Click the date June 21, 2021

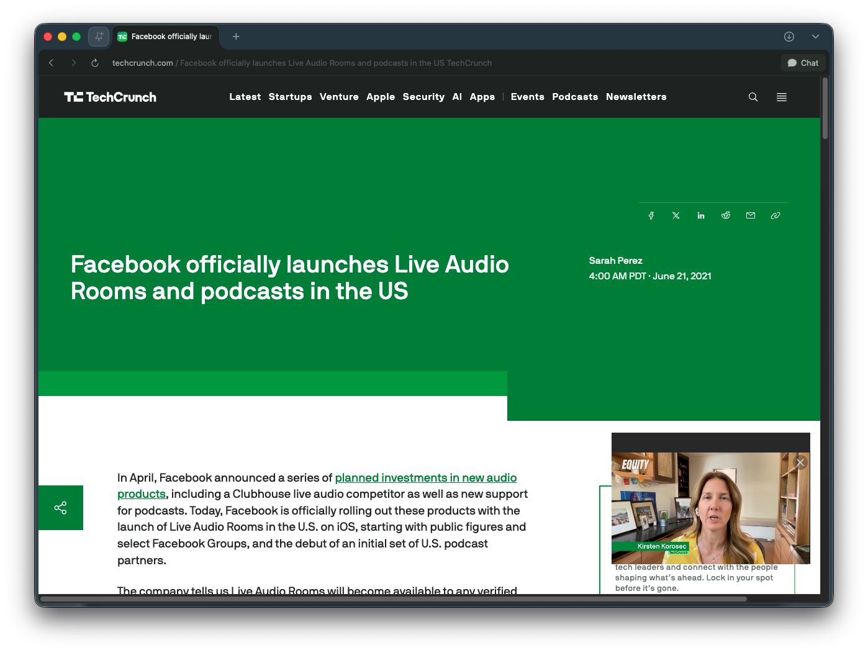click(x=682, y=276)
